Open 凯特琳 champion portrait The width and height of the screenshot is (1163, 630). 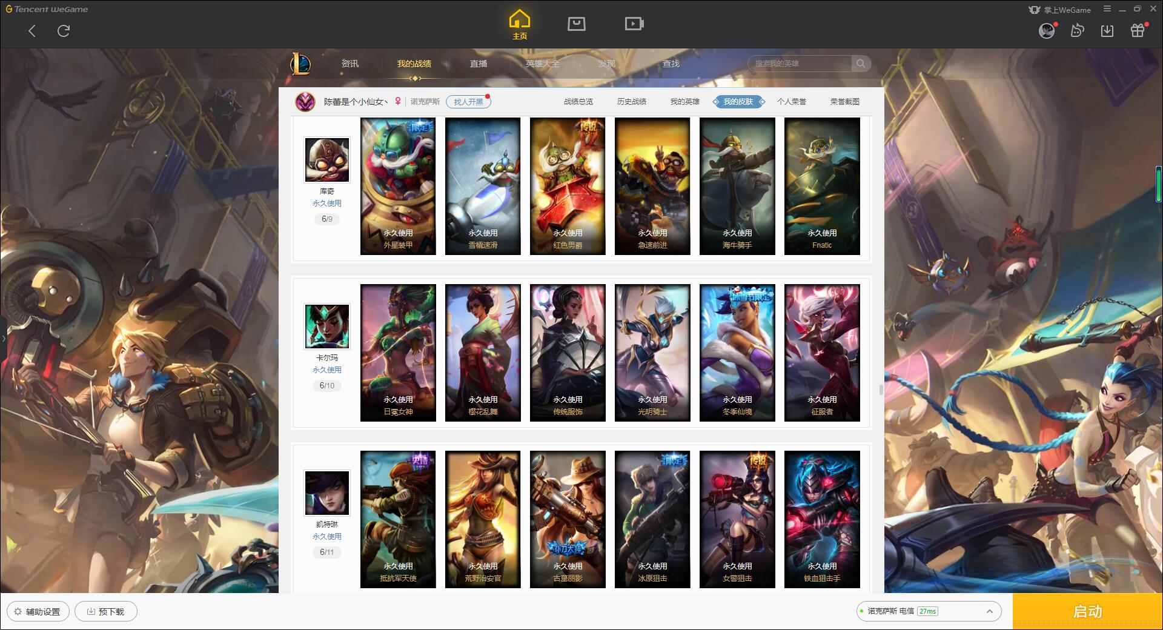(327, 493)
